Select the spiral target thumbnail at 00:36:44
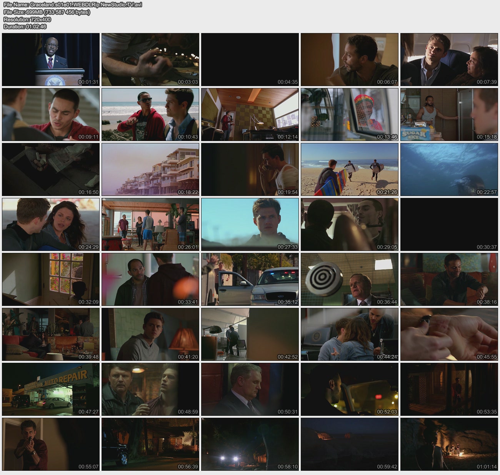The height and width of the screenshot is (475, 500). (x=349, y=279)
